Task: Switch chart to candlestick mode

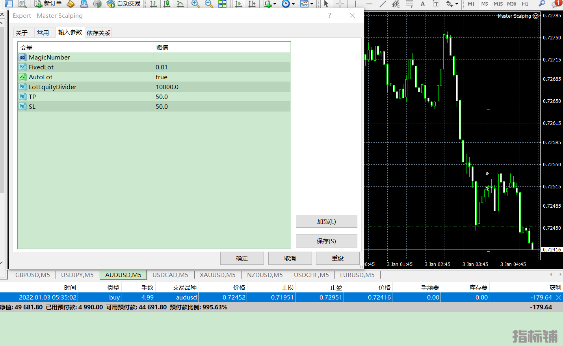Action: tap(167, 4)
